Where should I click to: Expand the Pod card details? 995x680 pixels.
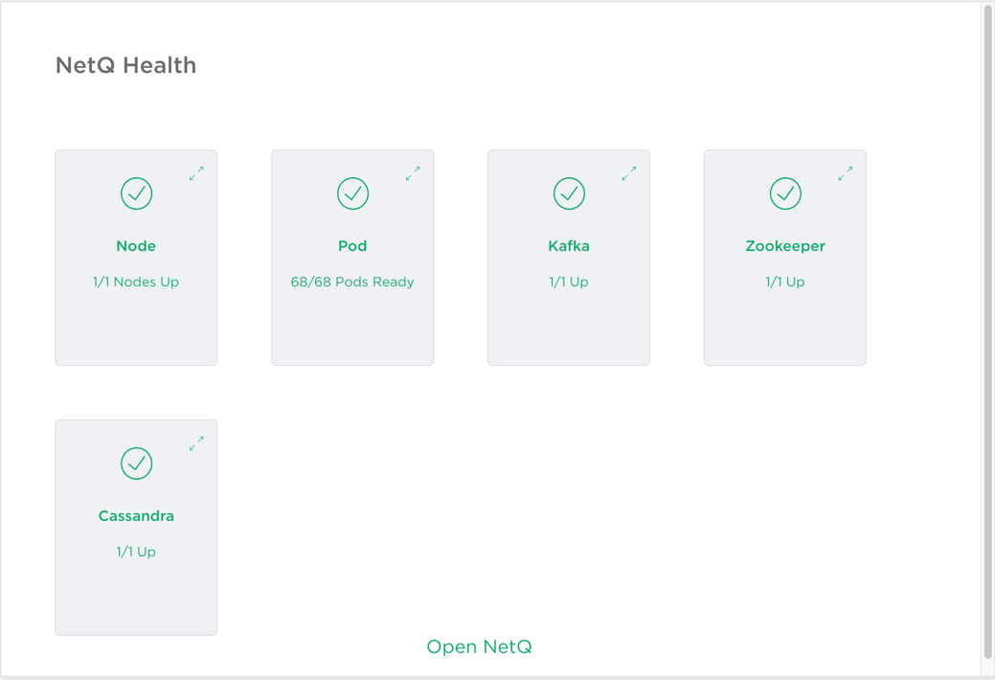(x=413, y=173)
